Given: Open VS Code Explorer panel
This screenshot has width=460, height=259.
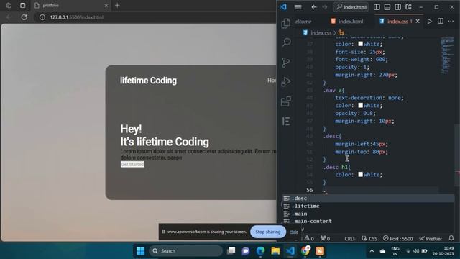Looking at the screenshot, I should (286, 23).
